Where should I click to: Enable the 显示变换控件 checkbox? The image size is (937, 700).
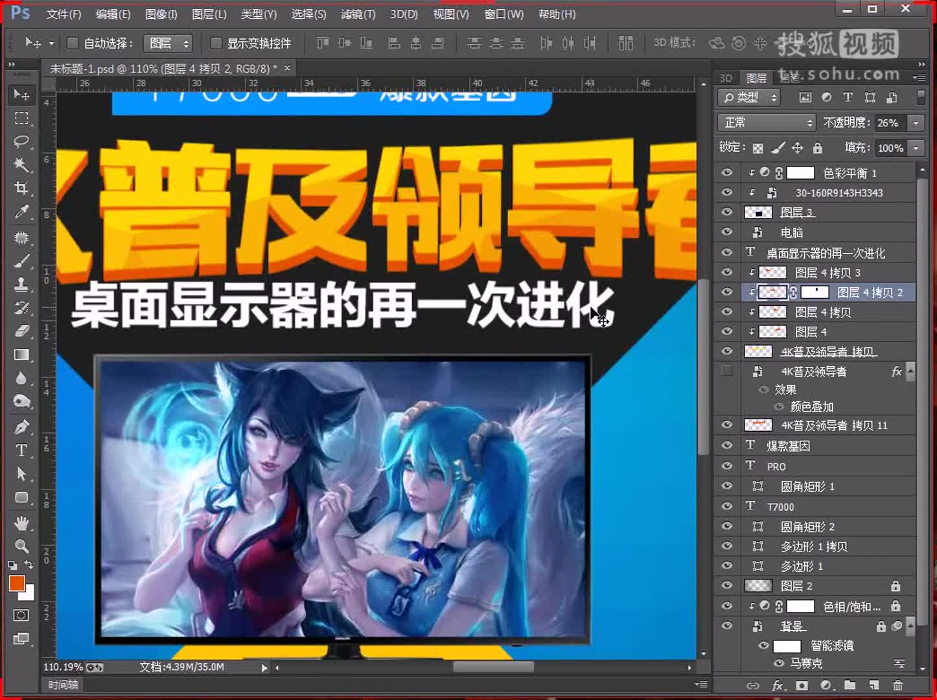pyautogui.click(x=216, y=43)
